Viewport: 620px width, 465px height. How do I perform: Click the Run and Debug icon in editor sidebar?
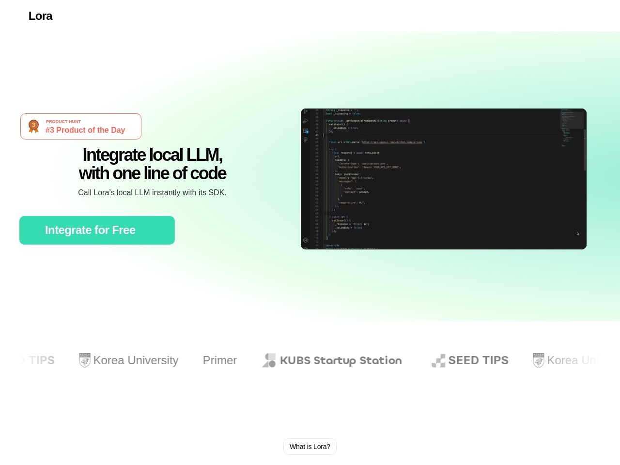306,121
